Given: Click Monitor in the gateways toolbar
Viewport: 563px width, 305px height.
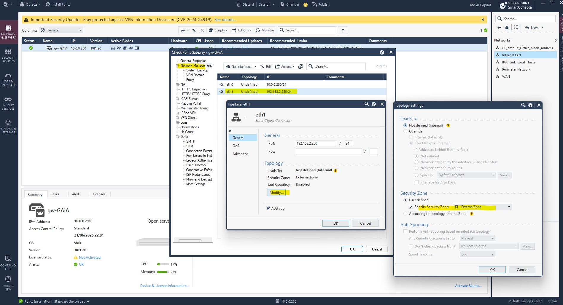Looking at the screenshot, I should [265, 30].
